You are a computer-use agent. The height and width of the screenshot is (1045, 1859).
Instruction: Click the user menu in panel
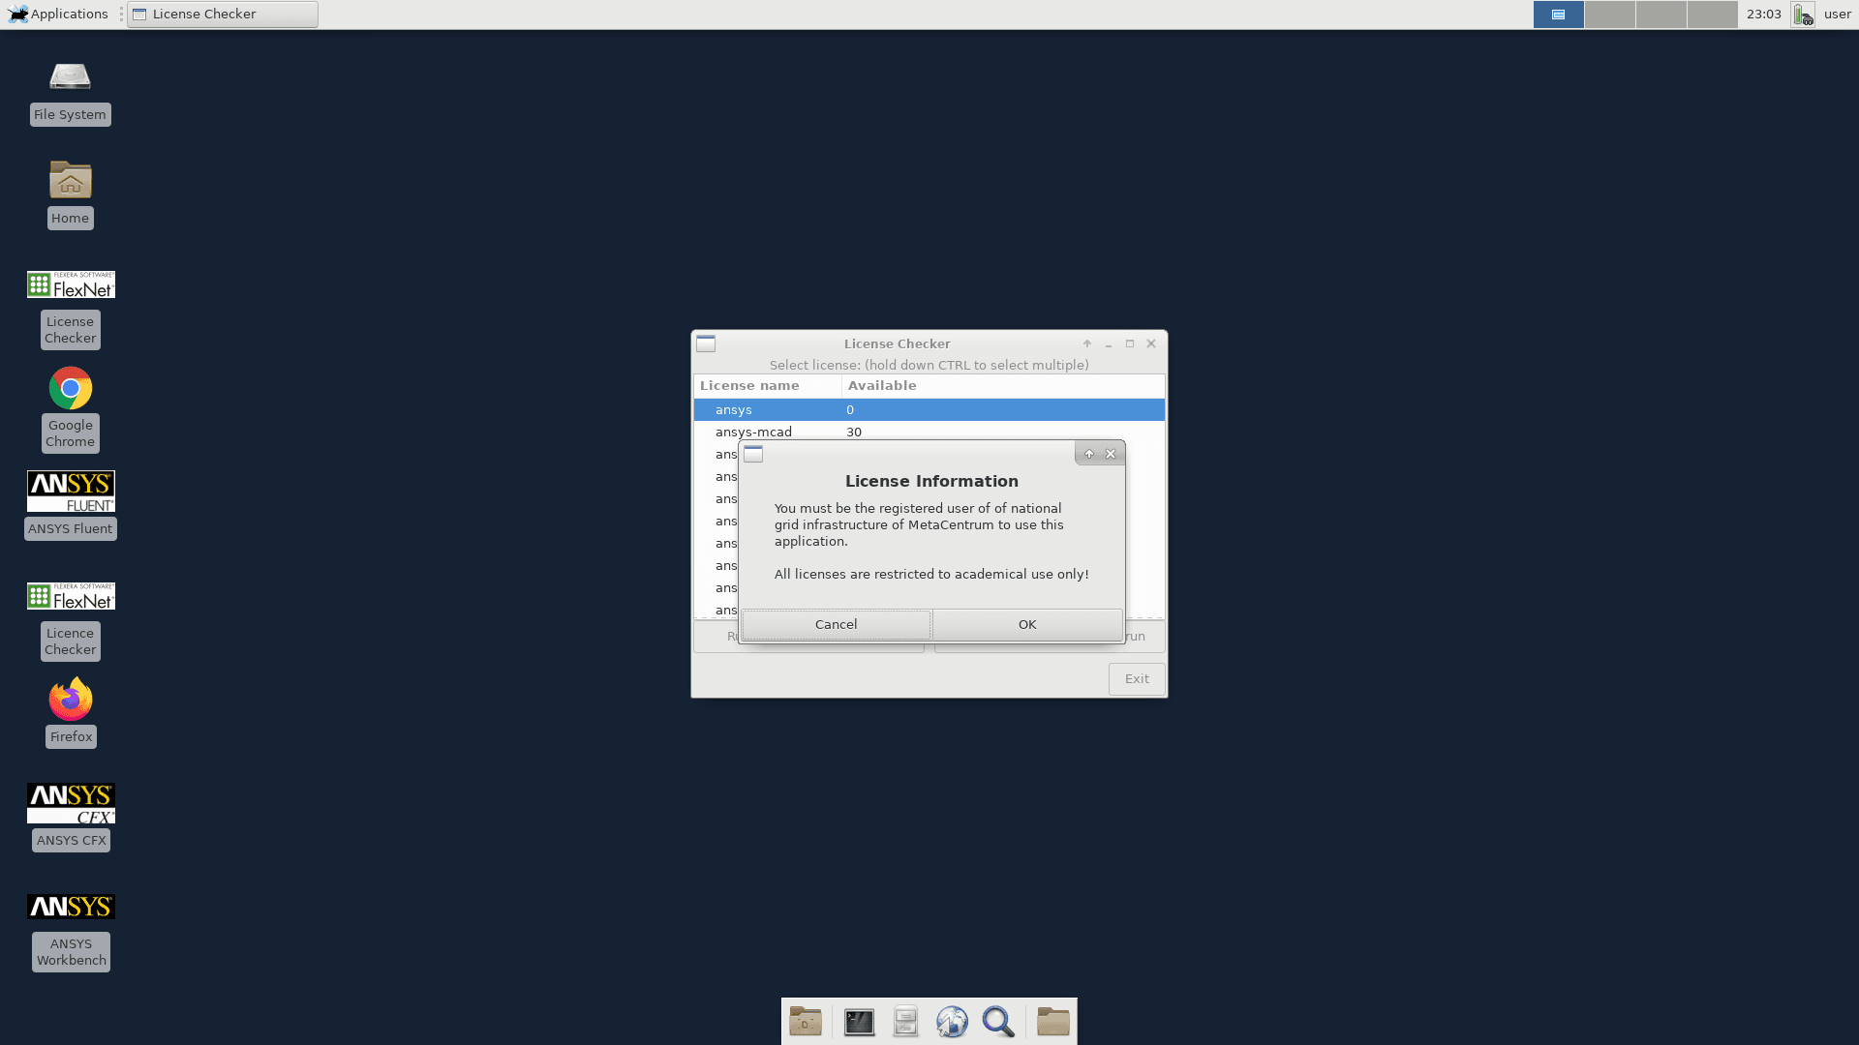[x=1837, y=15]
